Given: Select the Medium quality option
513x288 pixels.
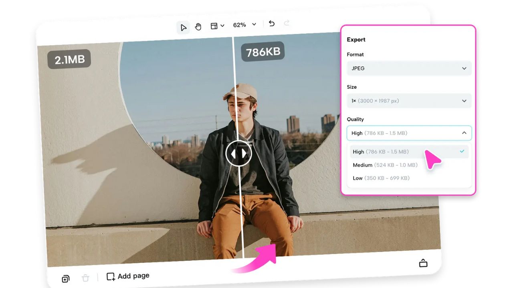Looking at the screenshot, I should 385,165.
